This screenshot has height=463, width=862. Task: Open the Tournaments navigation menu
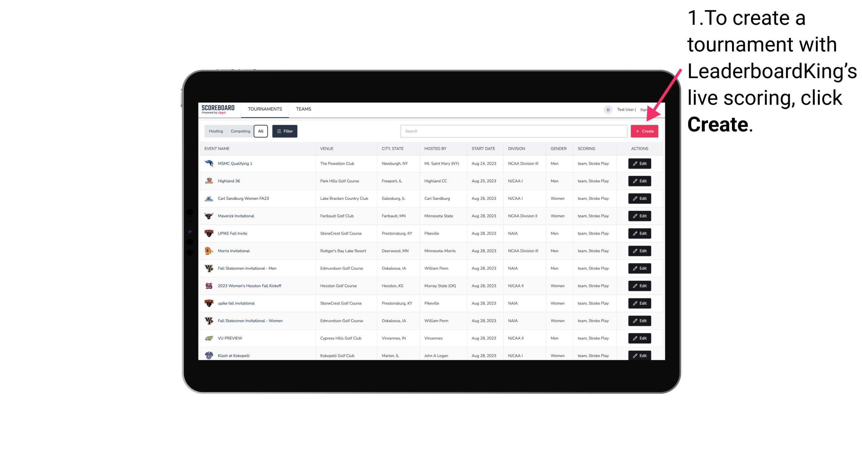[265, 109]
